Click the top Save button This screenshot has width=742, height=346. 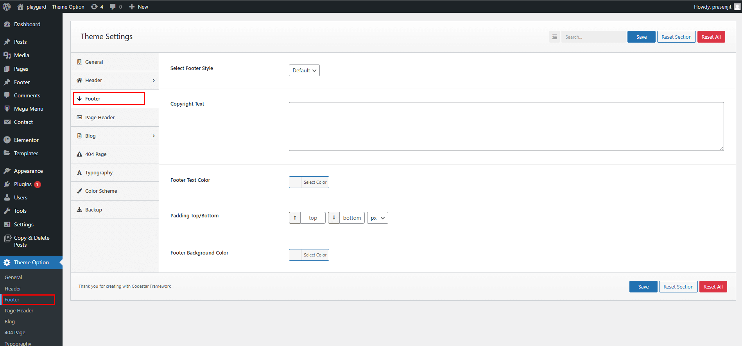tap(641, 37)
